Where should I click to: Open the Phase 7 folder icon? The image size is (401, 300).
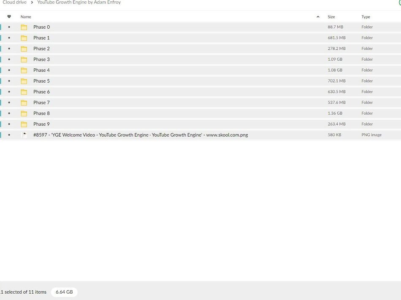pyautogui.click(x=24, y=103)
